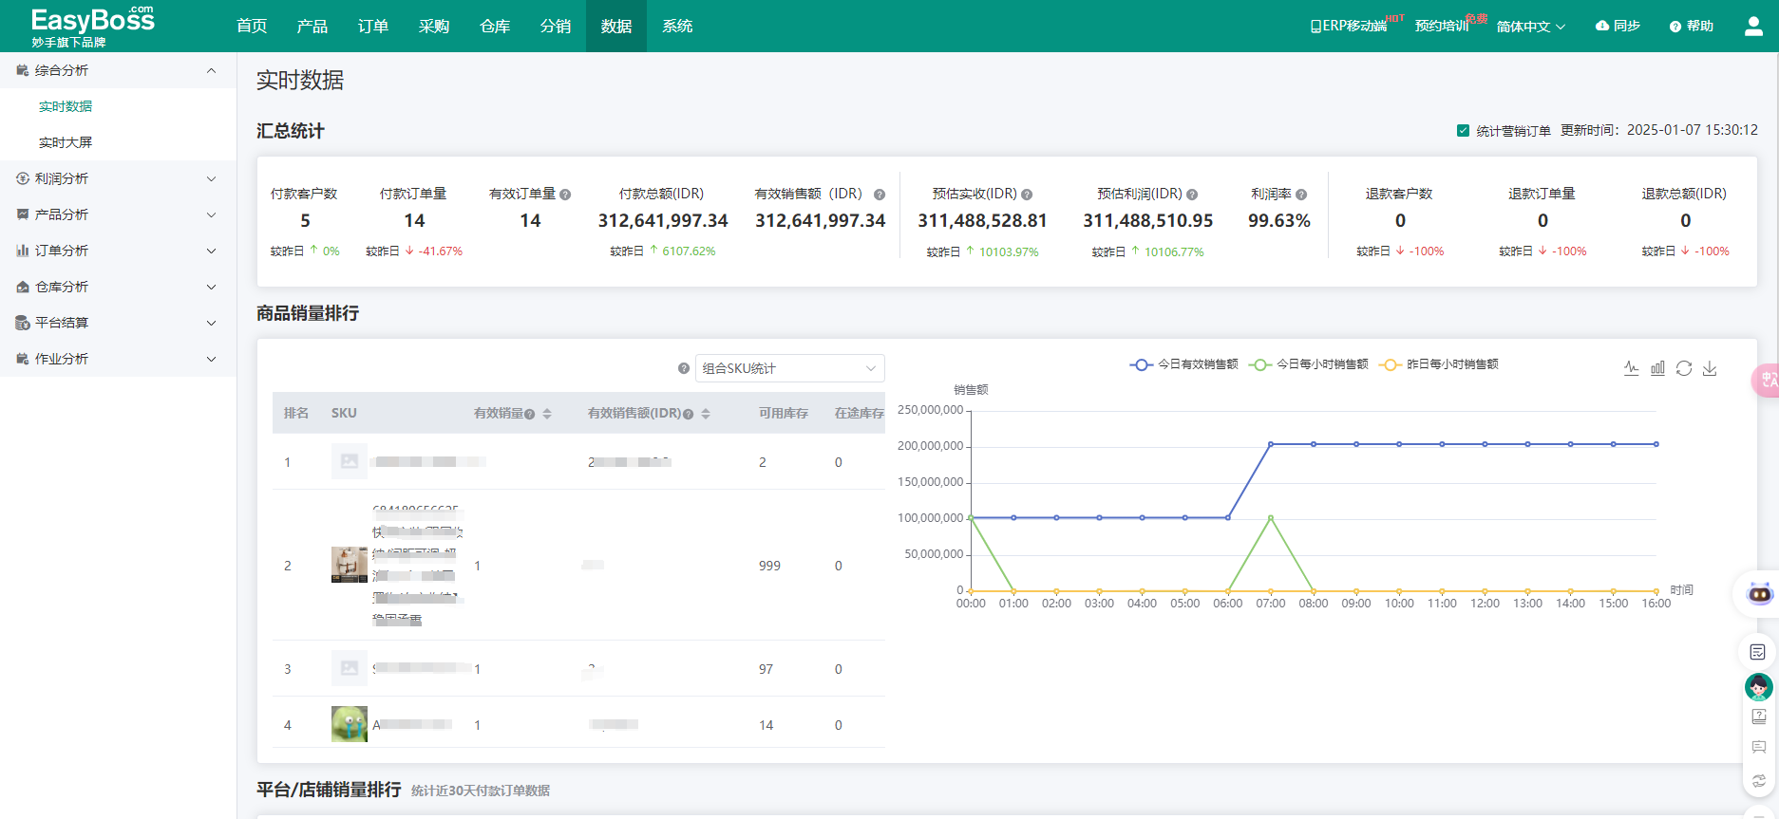Open customer service avatar icon
This screenshot has height=819, width=1779.
tap(1758, 686)
